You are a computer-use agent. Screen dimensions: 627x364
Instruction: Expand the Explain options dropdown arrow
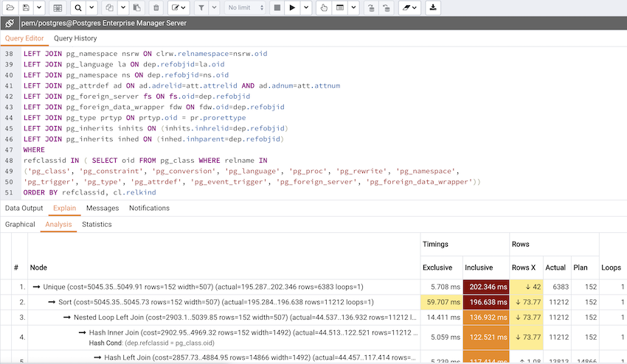[353, 7]
